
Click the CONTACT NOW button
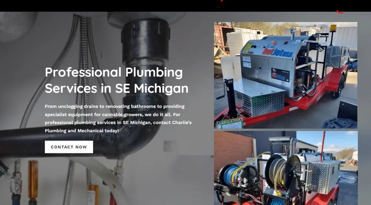(69, 147)
